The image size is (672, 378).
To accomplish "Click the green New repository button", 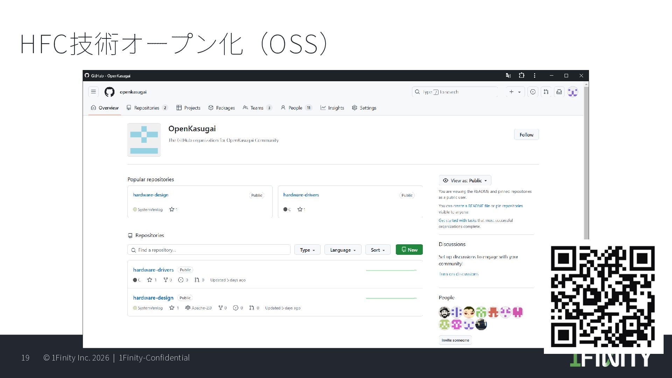I will [x=409, y=250].
